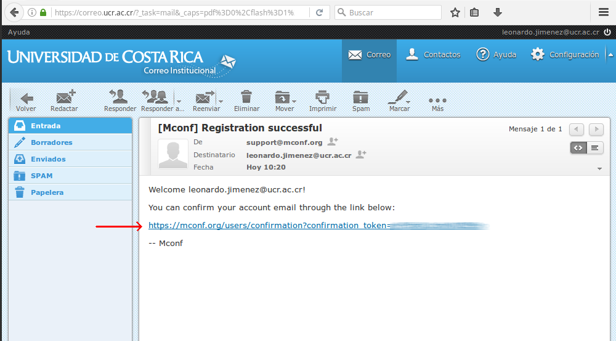Go to the Configuración section
Screen dimensions: 616x341
[565, 55]
